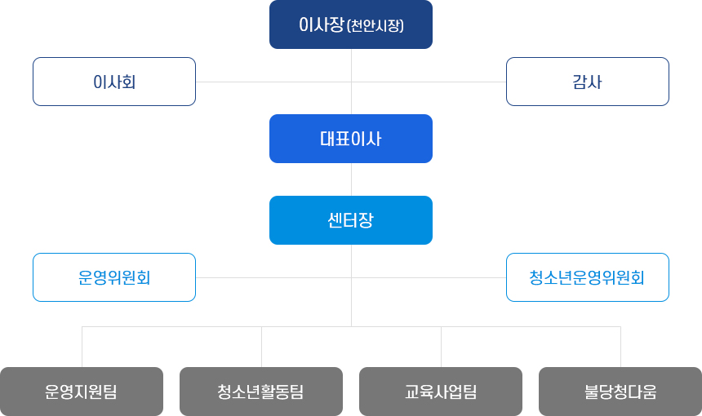
Task: Click the vertical connector above 청소년활동팀
Action: (x=261, y=347)
